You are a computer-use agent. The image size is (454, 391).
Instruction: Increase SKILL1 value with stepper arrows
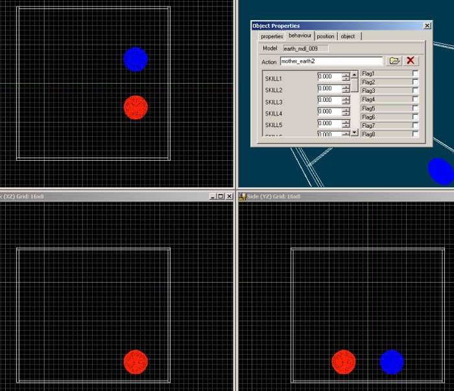(x=346, y=75)
